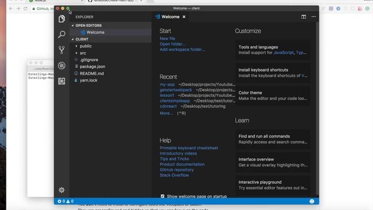Click the errors count in status bar
Viewport: 373px width, 210px height.
coord(61,201)
